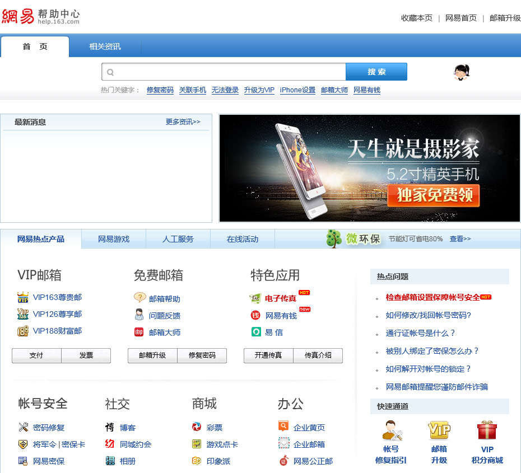521x473 pixels.
Task: Focus the help search input field
Action: pyautogui.click(x=224, y=72)
